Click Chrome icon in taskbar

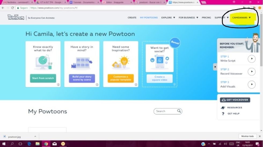[x=46, y=144]
